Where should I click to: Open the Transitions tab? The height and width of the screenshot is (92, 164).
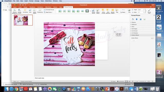(x=32, y=7)
